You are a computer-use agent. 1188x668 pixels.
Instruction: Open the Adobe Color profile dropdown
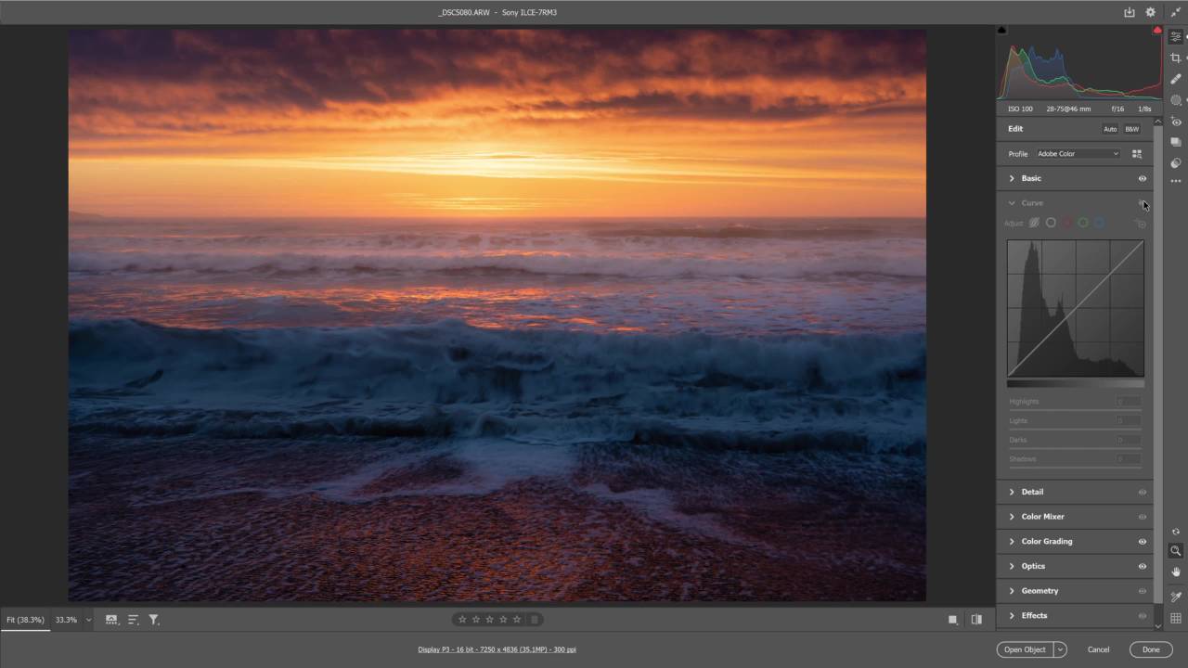pyautogui.click(x=1078, y=154)
